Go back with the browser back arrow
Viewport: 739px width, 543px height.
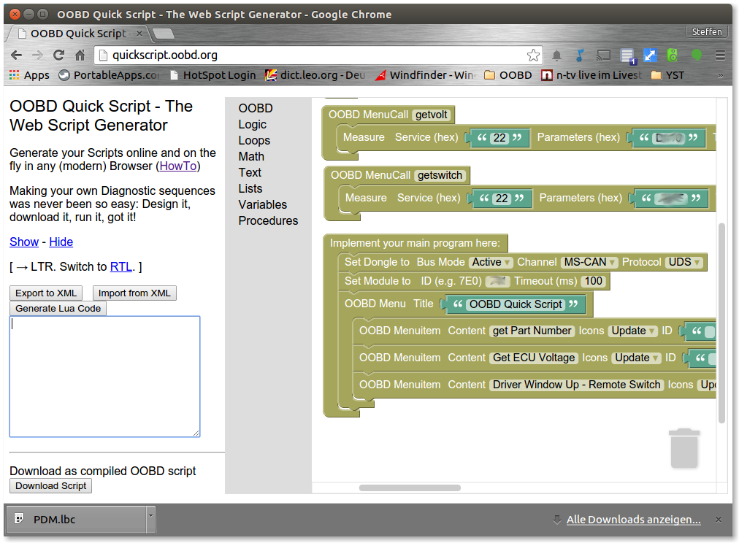point(17,55)
